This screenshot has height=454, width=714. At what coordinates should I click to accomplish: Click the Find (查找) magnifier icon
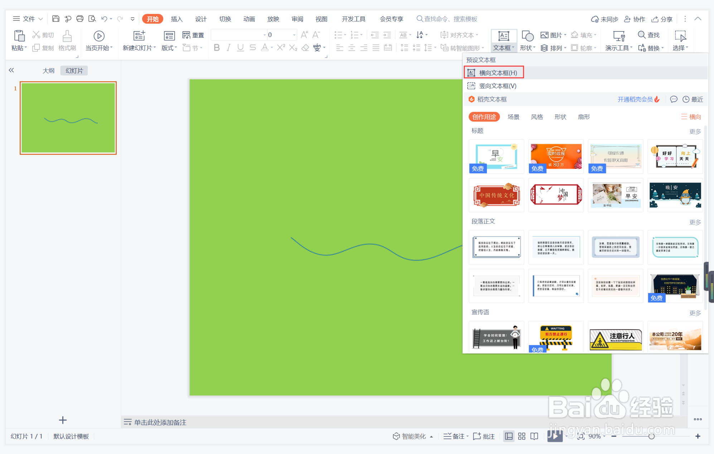(x=641, y=35)
